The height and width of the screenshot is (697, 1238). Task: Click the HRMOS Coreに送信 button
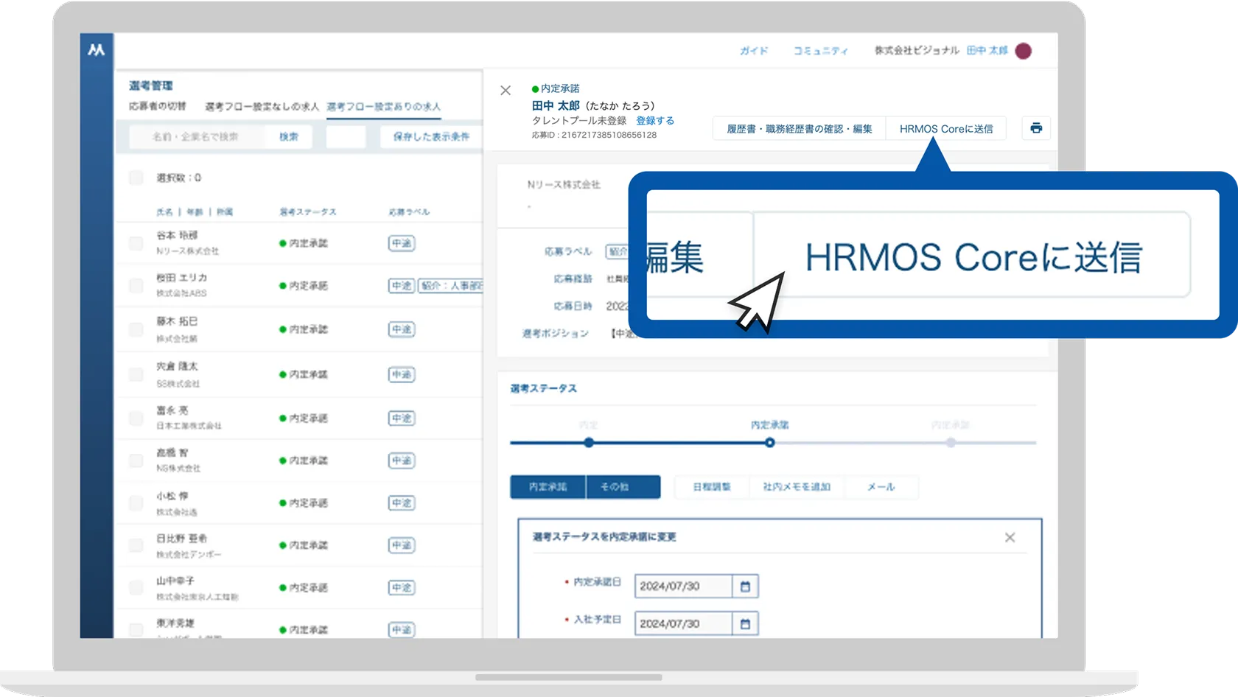pos(946,128)
